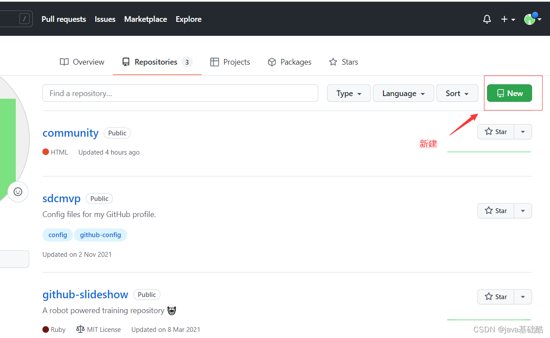The height and width of the screenshot is (338, 550).
Task: Open the user avatar menu
Action: (x=533, y=19)
